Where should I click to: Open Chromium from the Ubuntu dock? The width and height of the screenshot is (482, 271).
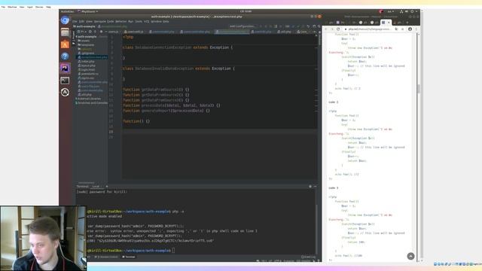coord(65,20)
